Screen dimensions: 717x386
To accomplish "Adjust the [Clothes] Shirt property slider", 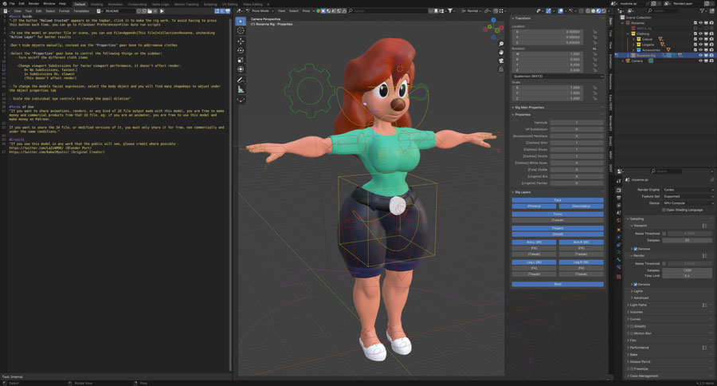I will (577, 143).
